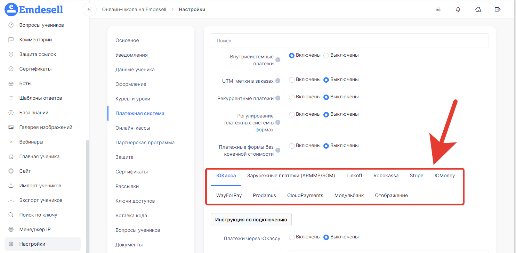Open the WayForPay tab
The image size is (516, 253).
click(229, 195)
